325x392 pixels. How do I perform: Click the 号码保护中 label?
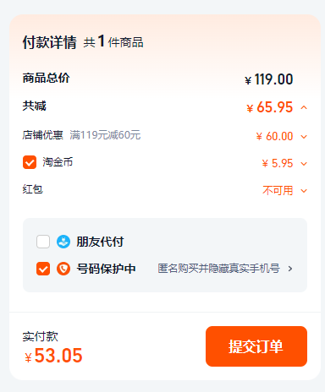(106, 269)
